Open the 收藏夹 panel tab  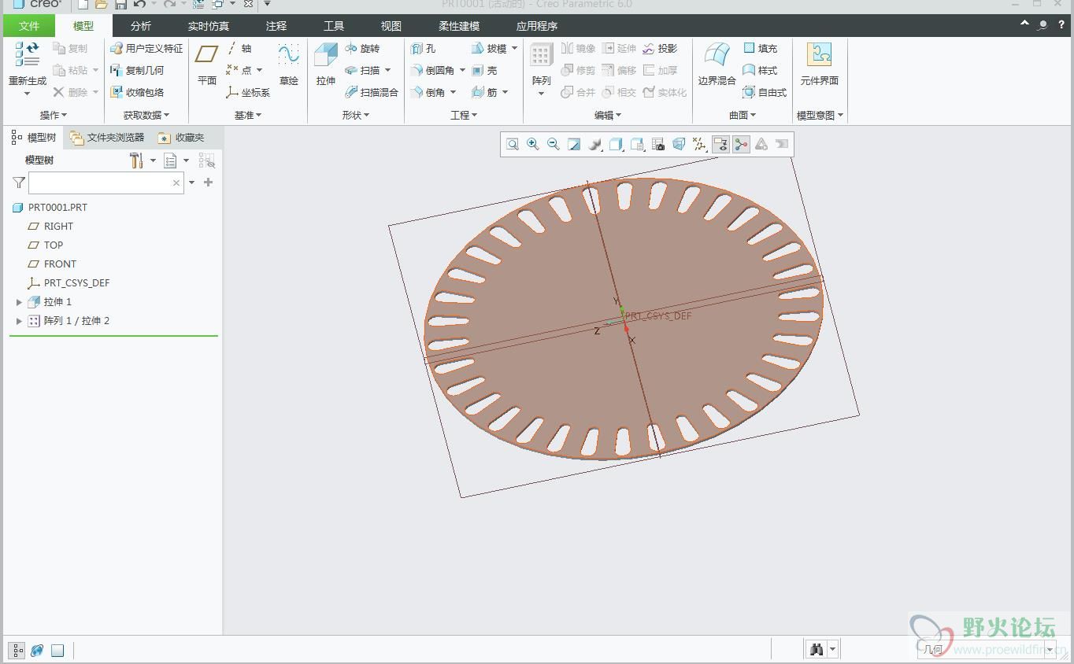(x=181, y=138)
